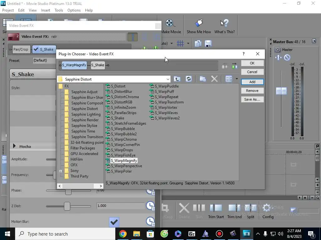Open the Sapphire Distort folder dropdown
The height and width of the screenshot is (240, 321).
[168, 79]
